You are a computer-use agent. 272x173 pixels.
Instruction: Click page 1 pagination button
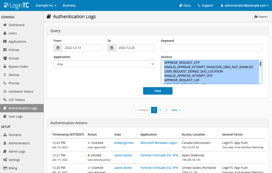(154, 110)
